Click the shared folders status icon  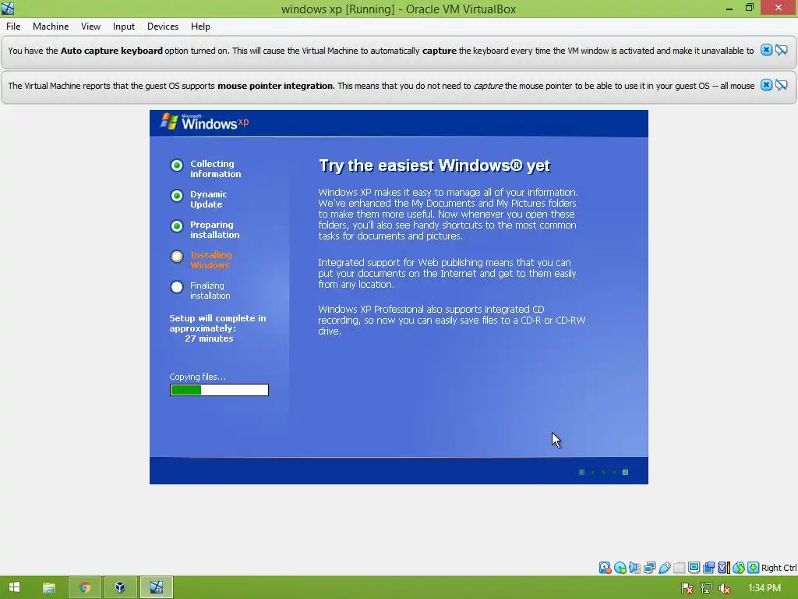(x=679, y=568)
